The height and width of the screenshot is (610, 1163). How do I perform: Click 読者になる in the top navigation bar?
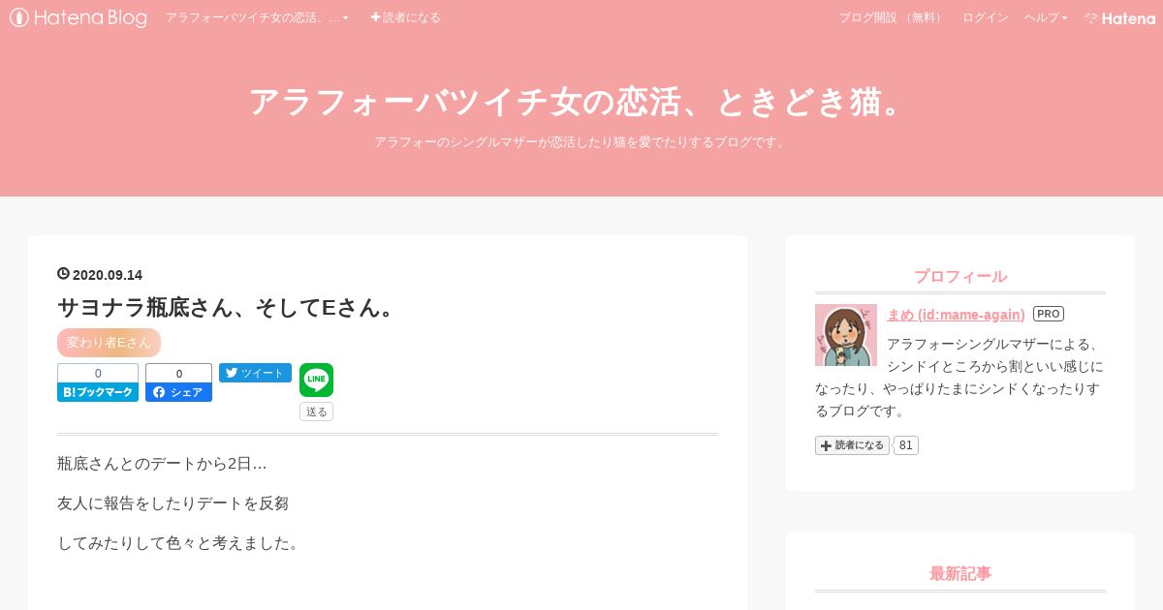pos(406,17)
